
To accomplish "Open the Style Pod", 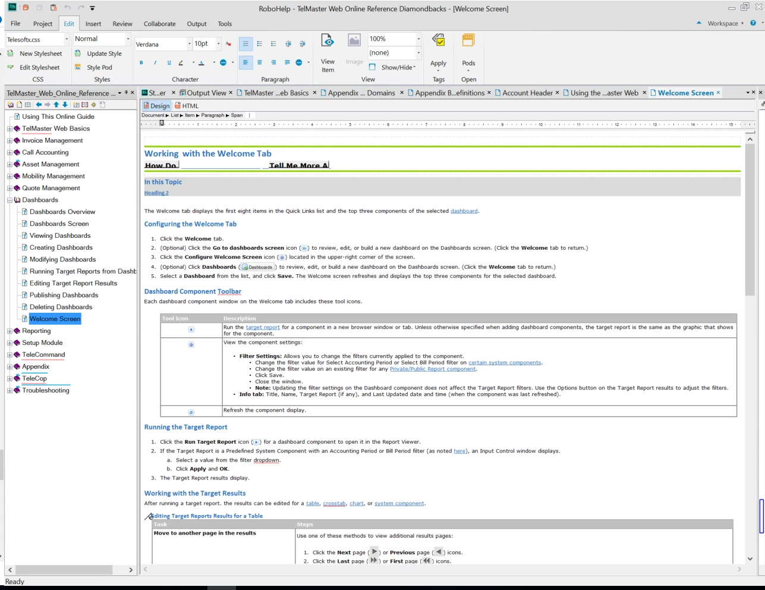I will (93, 67).
